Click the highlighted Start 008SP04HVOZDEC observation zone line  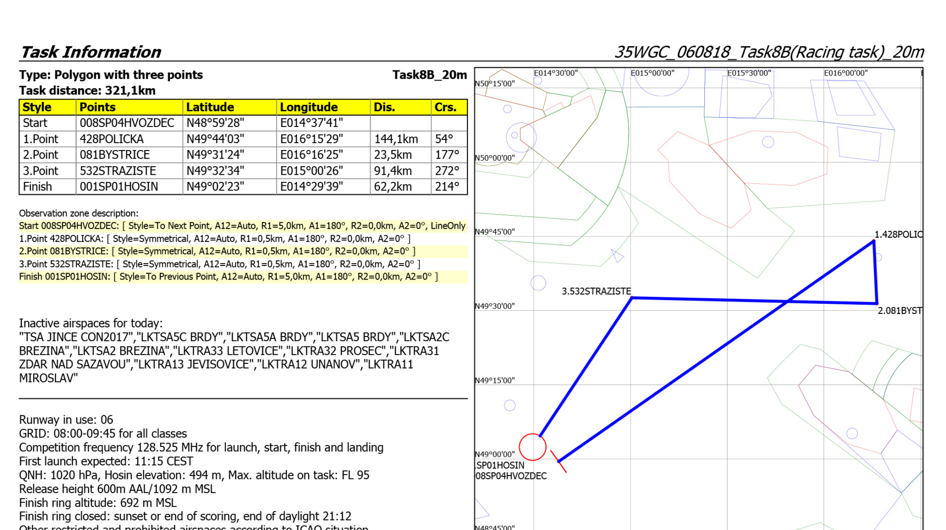click(x=242, y=226)
